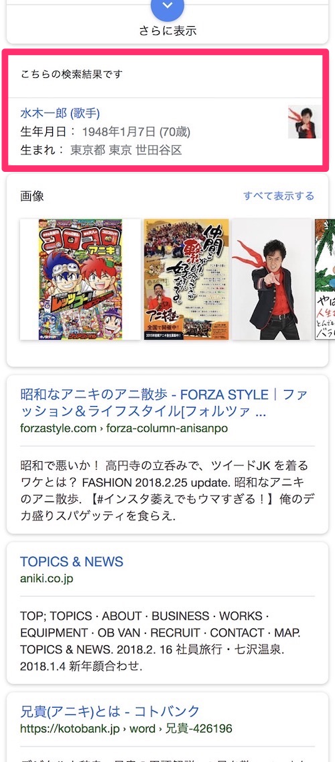Open the 水木一郎 profile photo thumbnail
Image resolution: width=335 pixels, height=762 pixels.
304,122
